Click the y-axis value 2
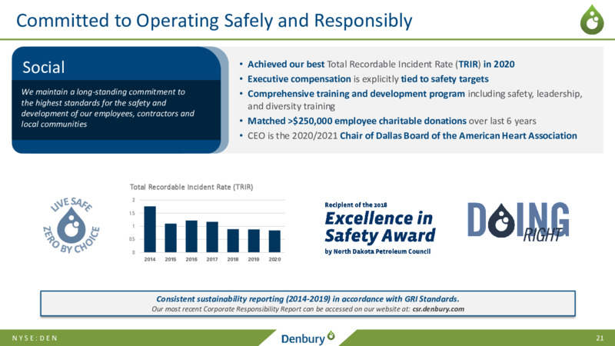The height and width of the screenshot is (346, 615). pyautogui.click(x=134, y=200)
